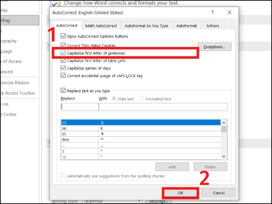Select the AutoFormat tab
The image size is (272, 204).
pyautogui.click(x=187, y=26)
